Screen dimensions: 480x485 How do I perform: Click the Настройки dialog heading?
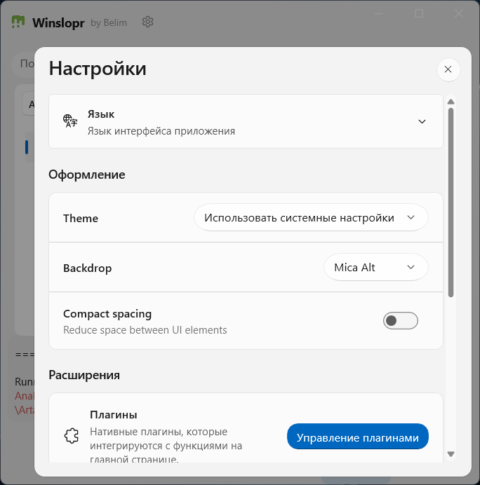click(x=98, y=69)
